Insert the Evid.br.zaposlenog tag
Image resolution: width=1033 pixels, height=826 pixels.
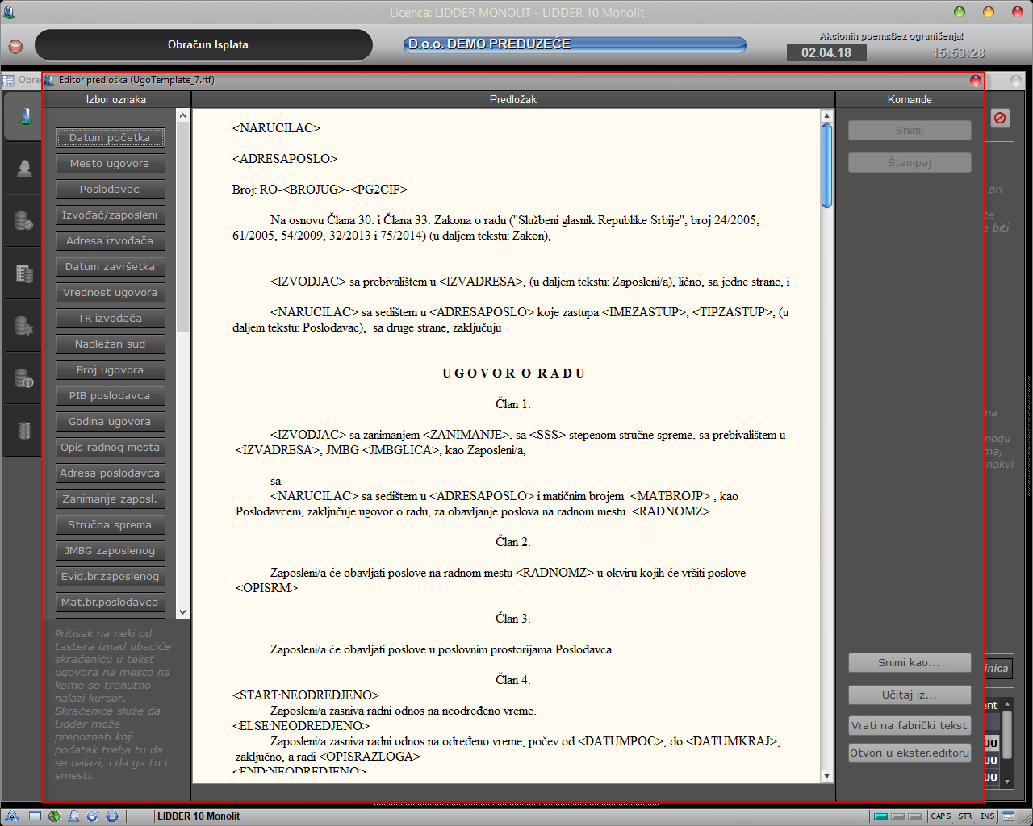[110, 576]
